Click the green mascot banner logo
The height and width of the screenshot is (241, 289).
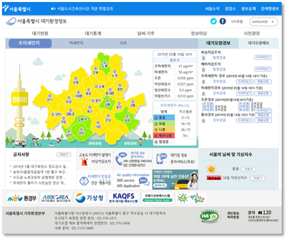tap(191, 198)
